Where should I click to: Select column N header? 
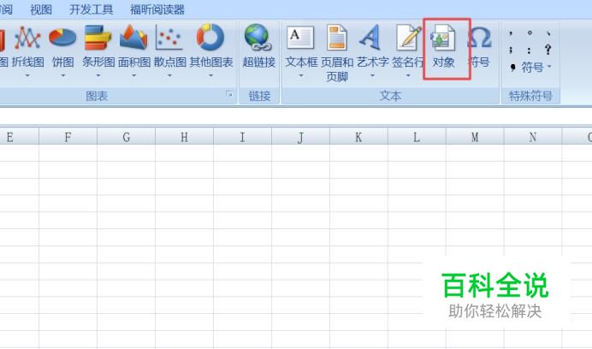533,137
